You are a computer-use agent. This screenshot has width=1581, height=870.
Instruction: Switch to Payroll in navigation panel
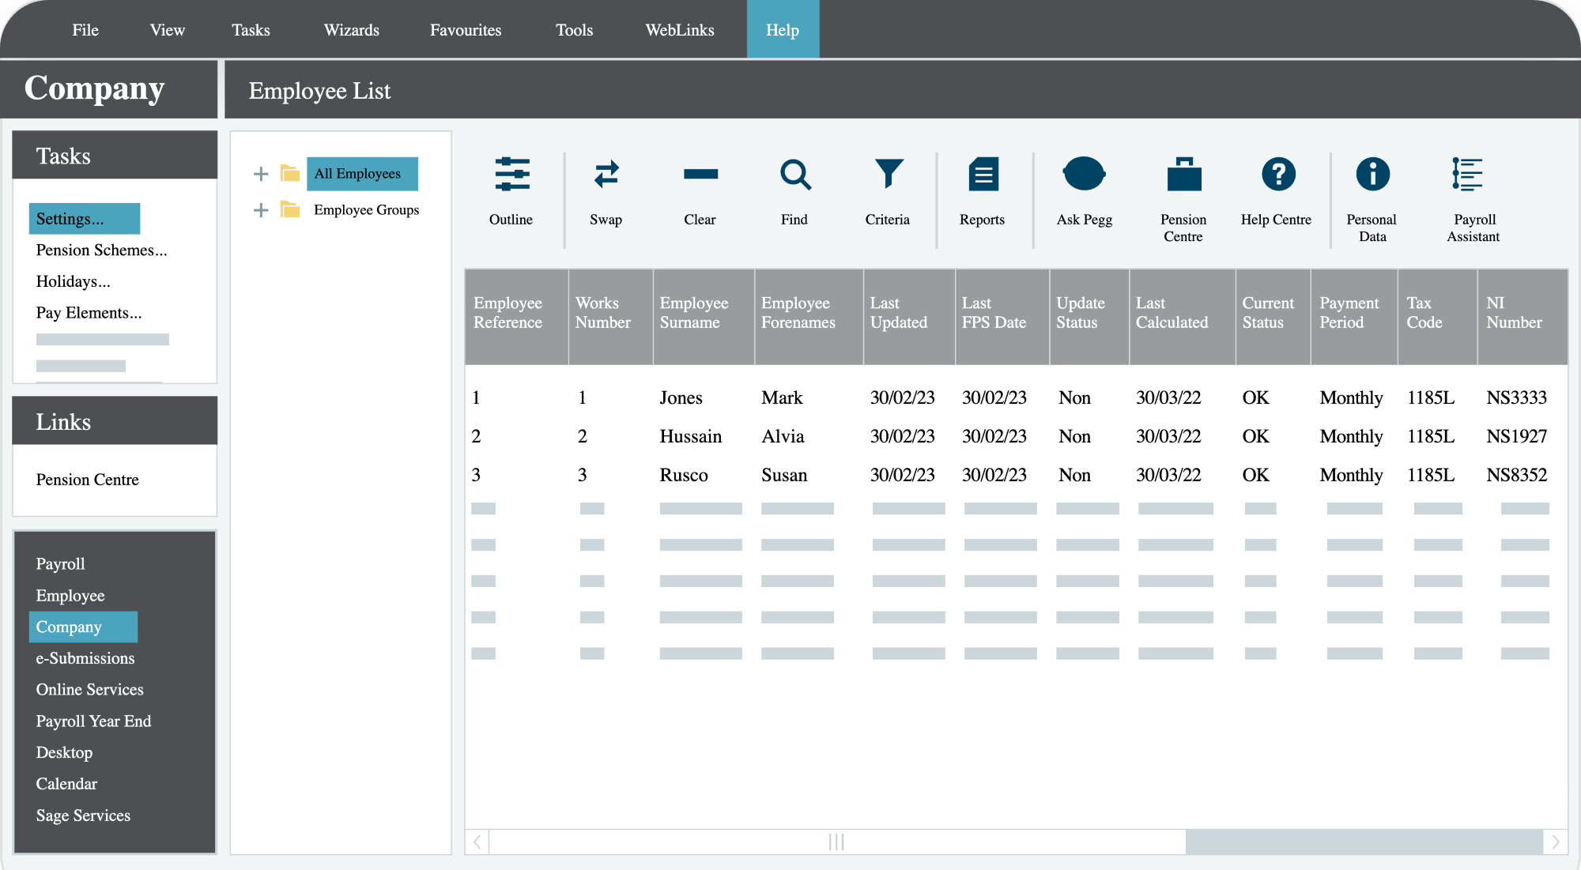[x=61, y=563]
